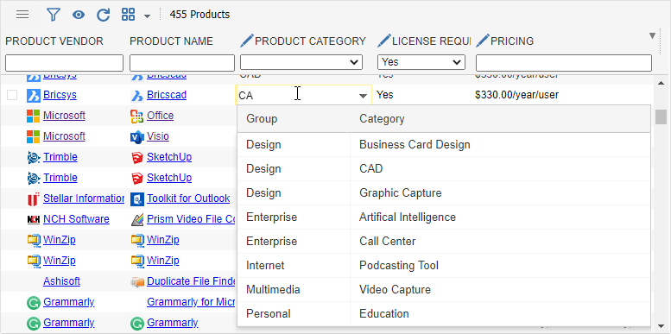The image size is (671, 334).
Task: Open the grid view layout icon
Action: tap(128, 15)
